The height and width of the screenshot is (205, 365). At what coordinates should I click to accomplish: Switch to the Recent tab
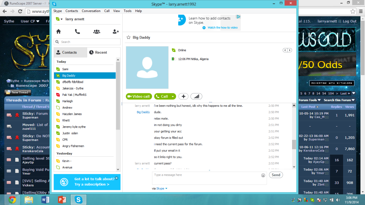point(103,52)
